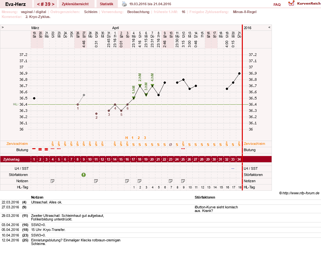
Task: Click the HLi baseline label at 36.4
Action: coord(16,104)
